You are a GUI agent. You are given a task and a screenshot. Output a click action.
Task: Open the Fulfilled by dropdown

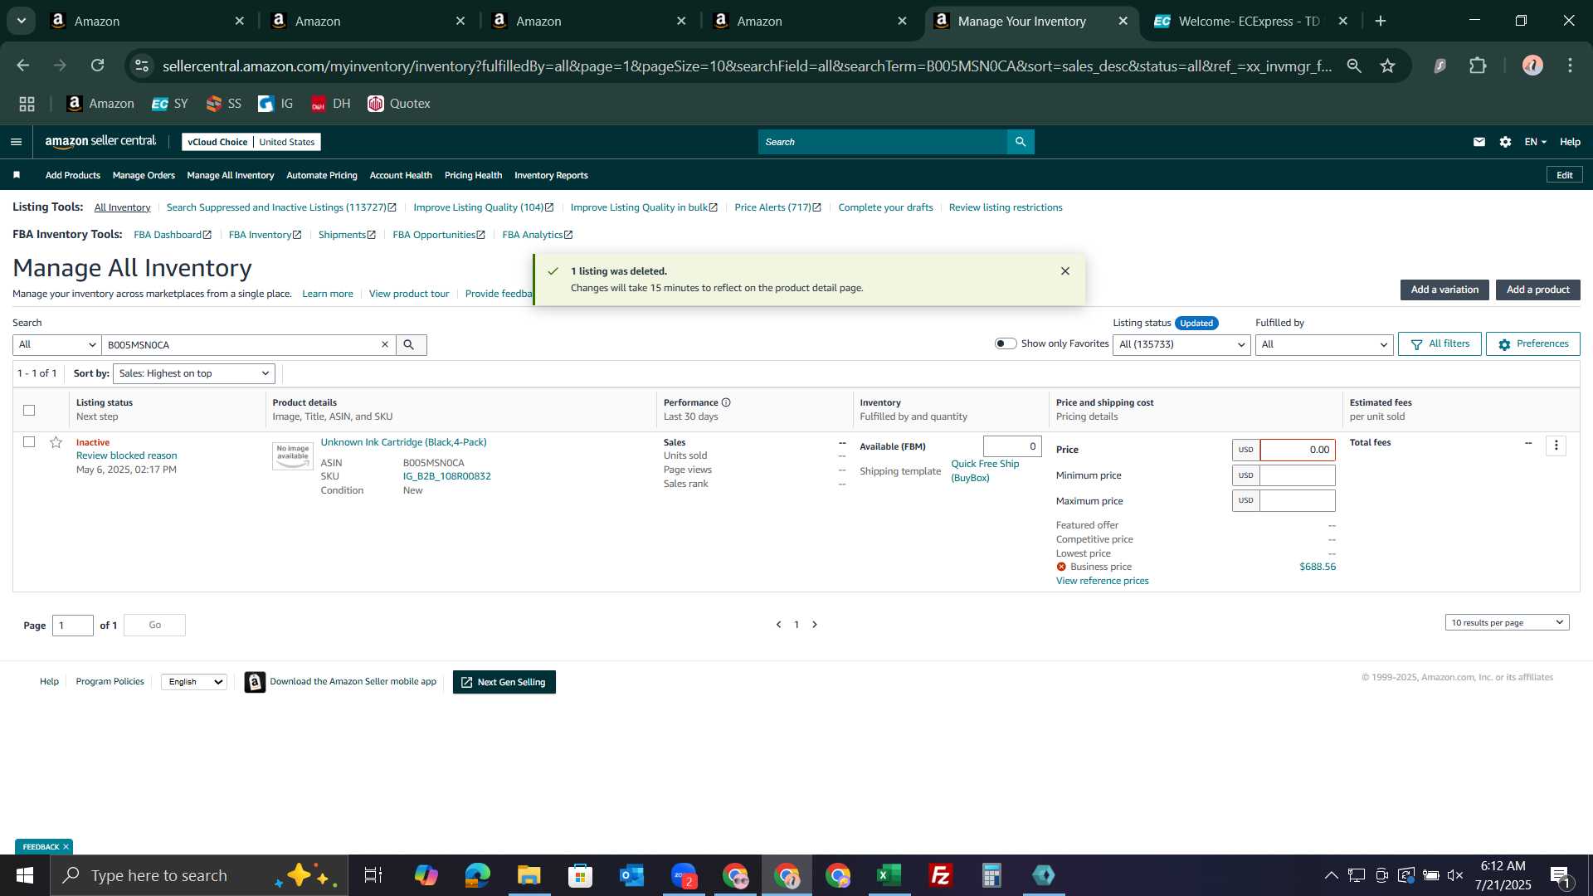[1324, 344]
